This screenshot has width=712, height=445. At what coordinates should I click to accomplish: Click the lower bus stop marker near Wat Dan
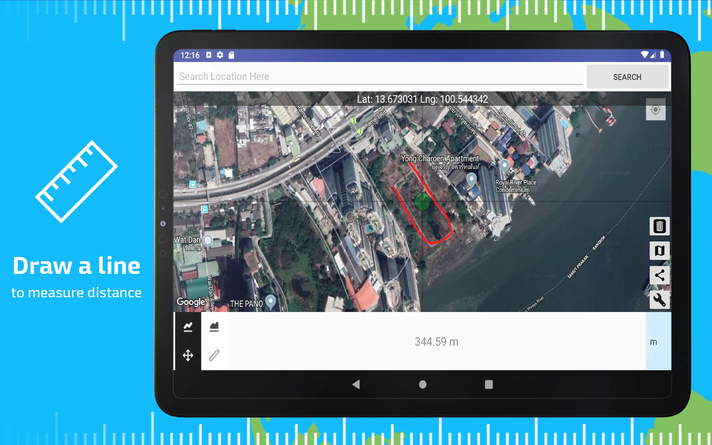click(204, 209)
